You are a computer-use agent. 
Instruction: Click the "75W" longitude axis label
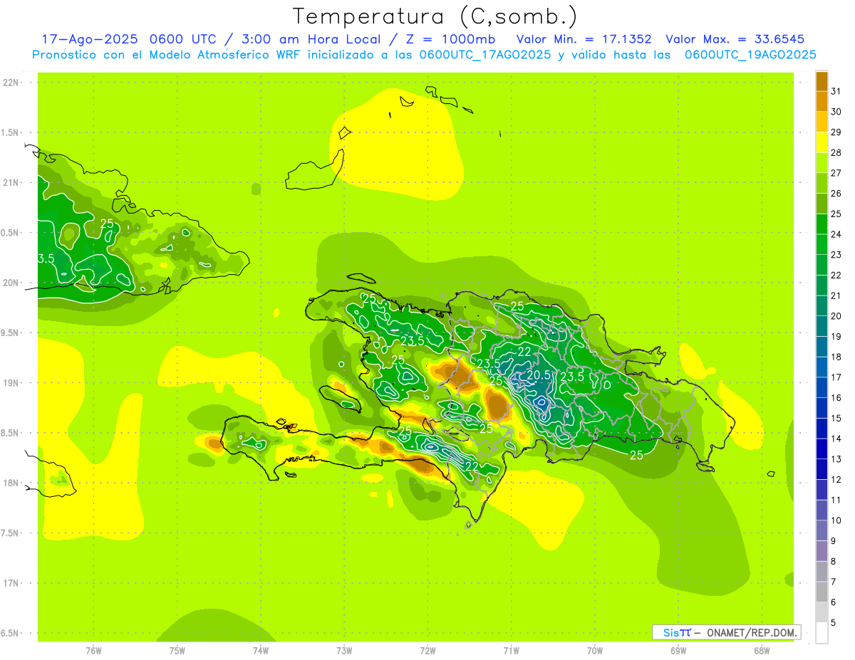click(177, 651)
